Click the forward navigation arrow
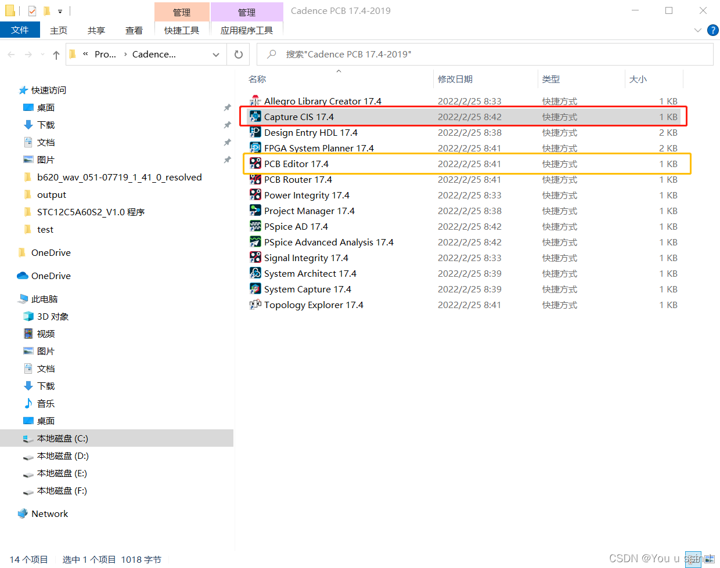The height and width of the screenshot is (568, 720). [x=28, y=55]
